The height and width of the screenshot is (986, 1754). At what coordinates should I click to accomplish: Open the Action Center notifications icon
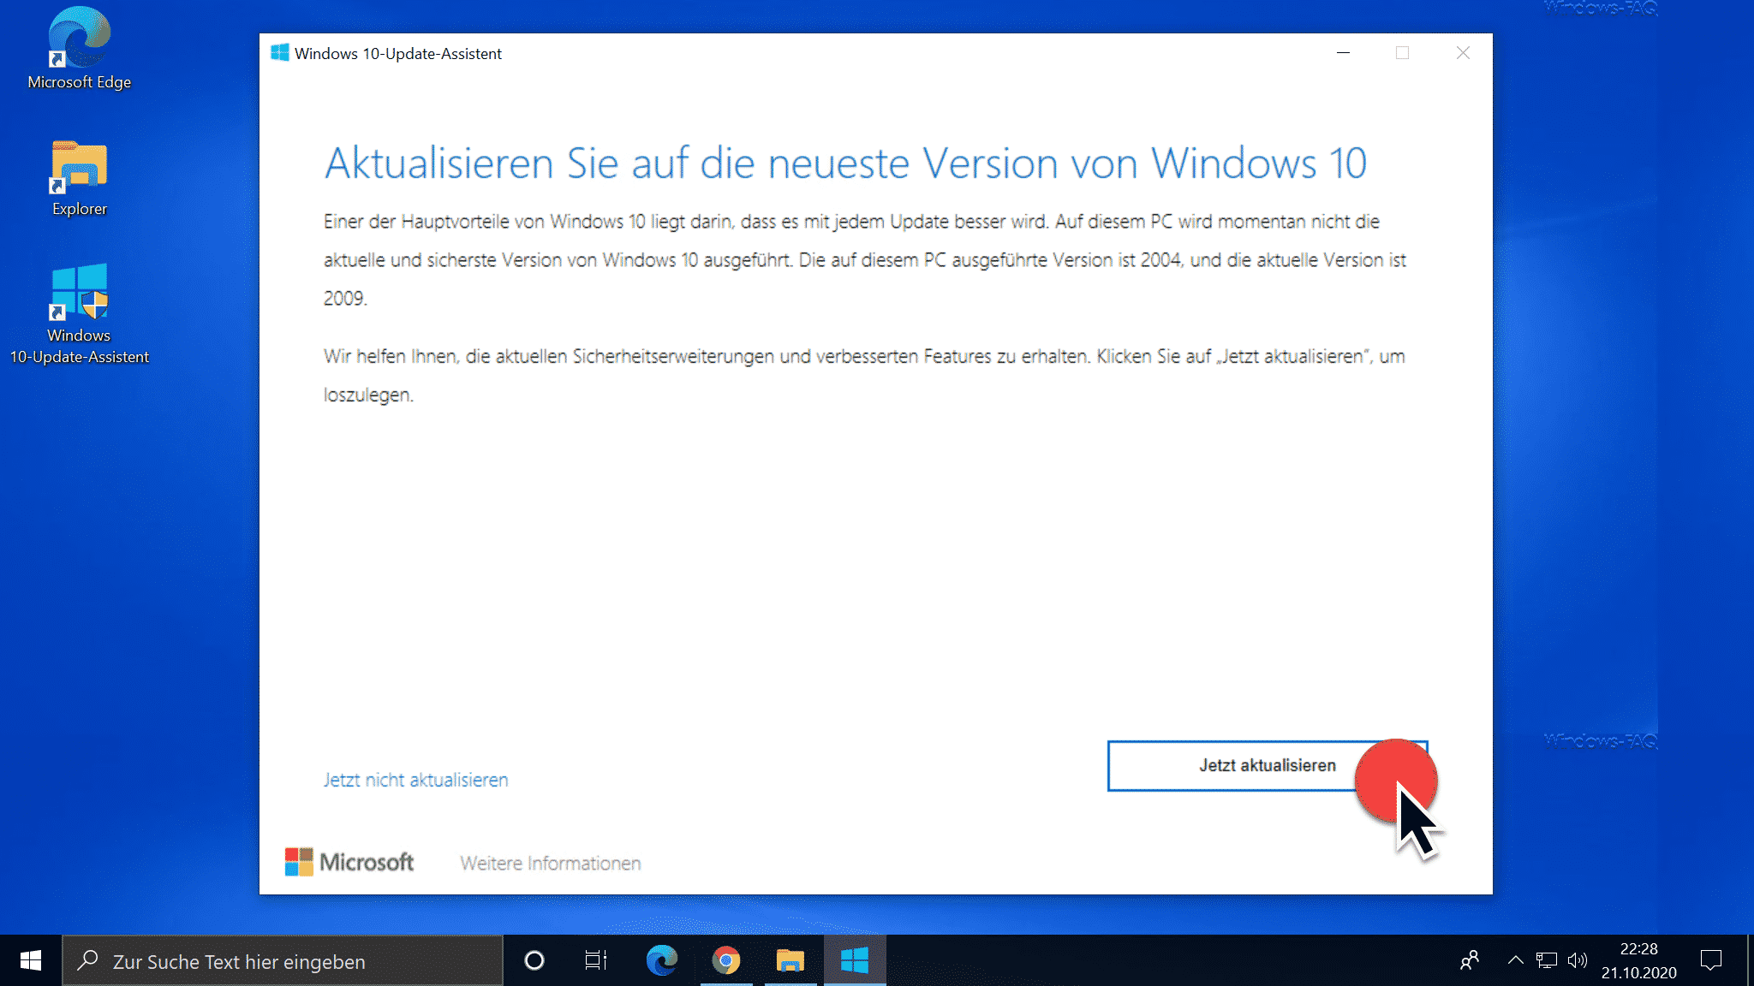pyautogui.click(x=1710, y=960)
